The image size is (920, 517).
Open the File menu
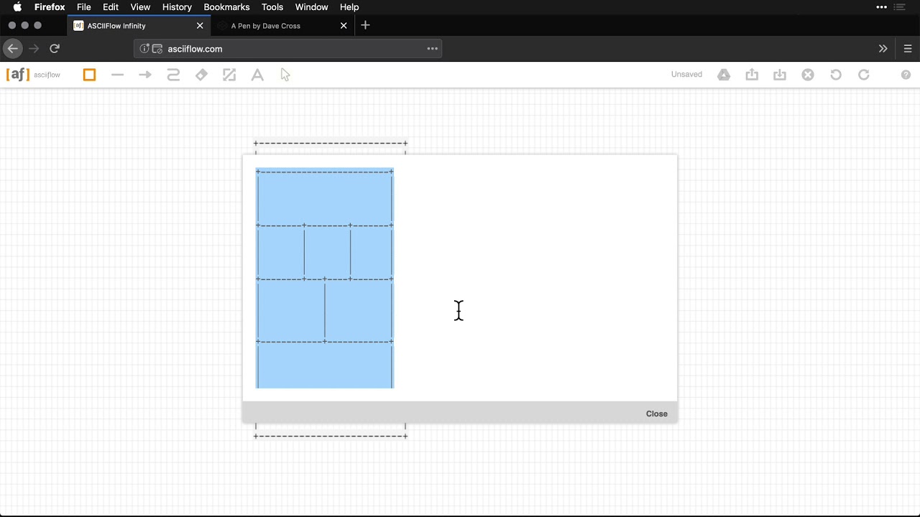[84, 7]
